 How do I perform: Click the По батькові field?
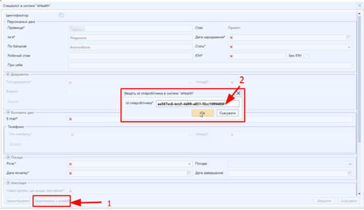click(130, 47)
